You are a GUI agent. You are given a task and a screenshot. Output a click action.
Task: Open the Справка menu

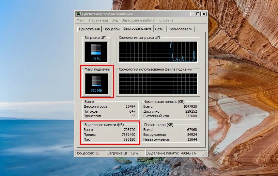click(x=166, y=20)
